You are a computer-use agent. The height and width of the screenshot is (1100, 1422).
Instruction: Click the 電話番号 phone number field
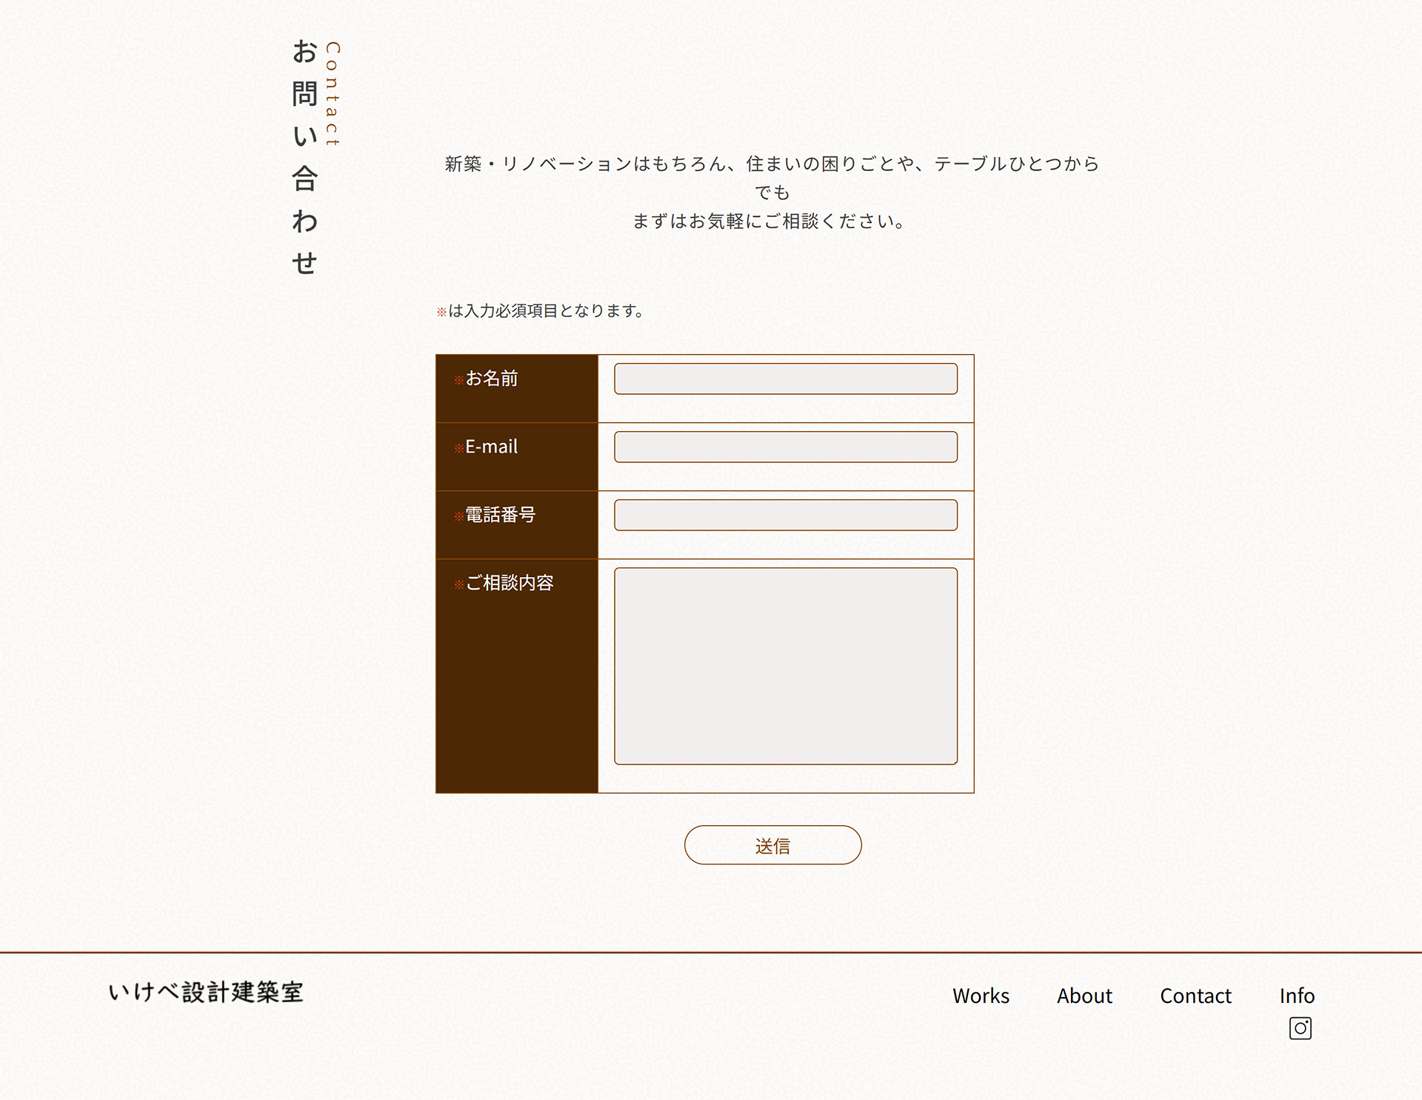click(785, 514)
